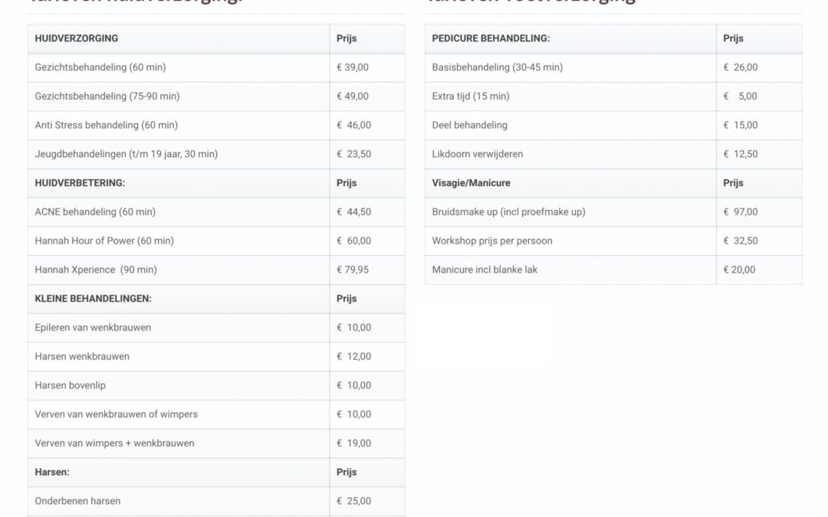Image resolution: width=828 pixels, height=517 pixels.
Task: Click the HUIDVERZORGING table header
Action: point(77,38)
